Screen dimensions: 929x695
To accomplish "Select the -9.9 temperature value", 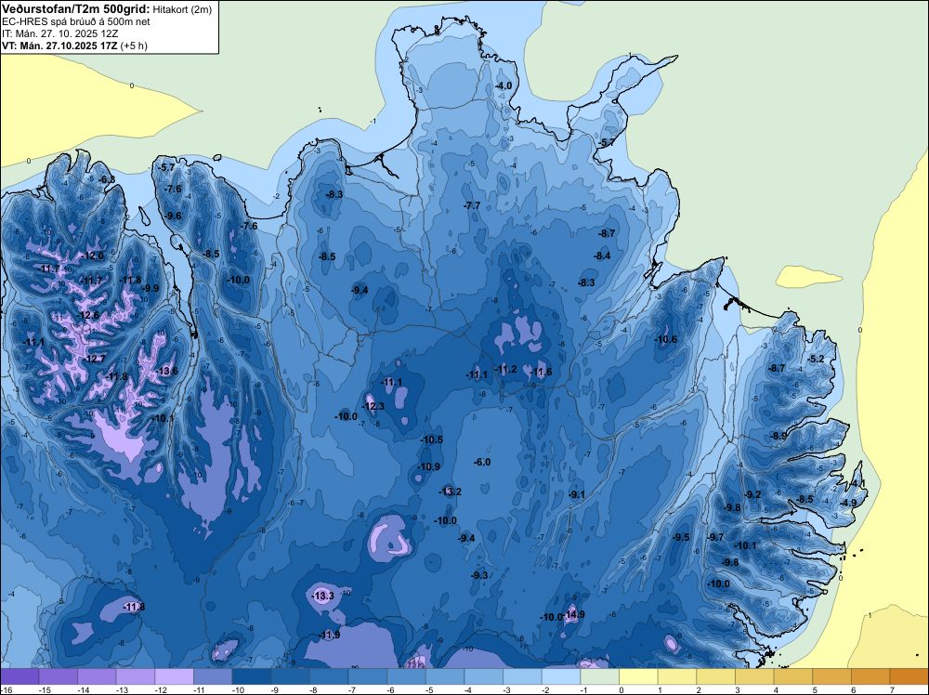I will pyautogui.click(x=150, y=289).
